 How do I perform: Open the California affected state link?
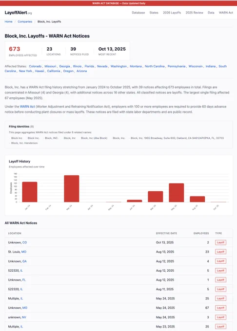[x=54, y=71]
